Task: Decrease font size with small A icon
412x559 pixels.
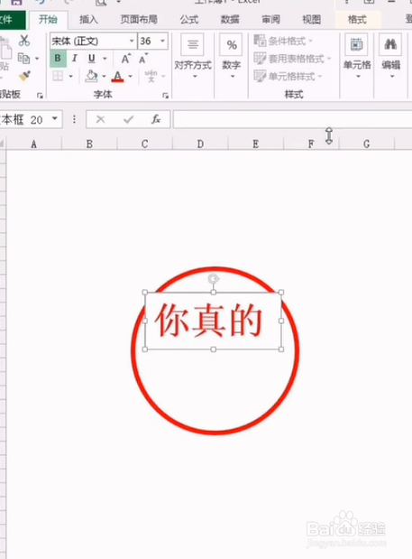Action: point(143,59)
